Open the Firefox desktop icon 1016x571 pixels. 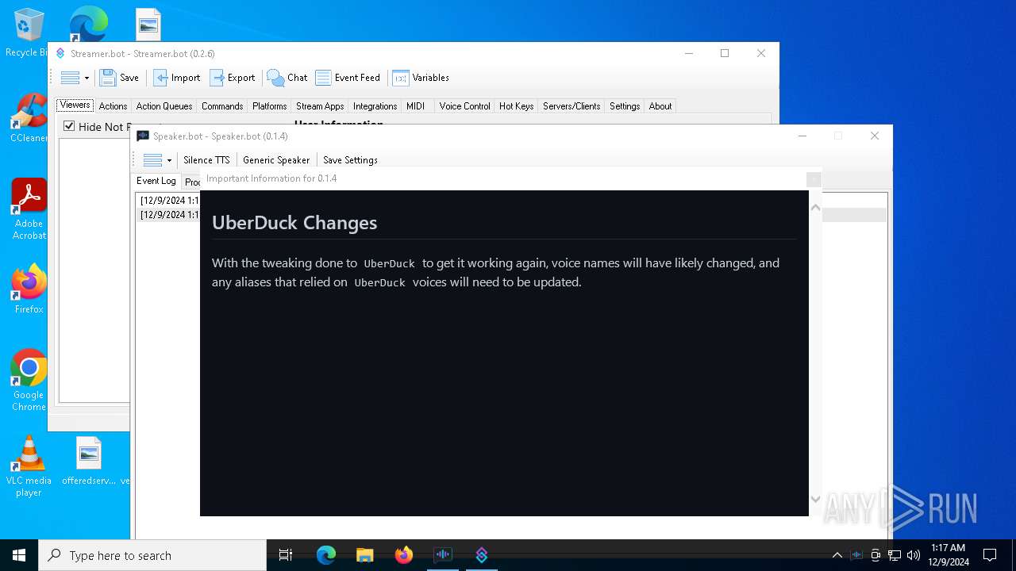coord(29,289)
